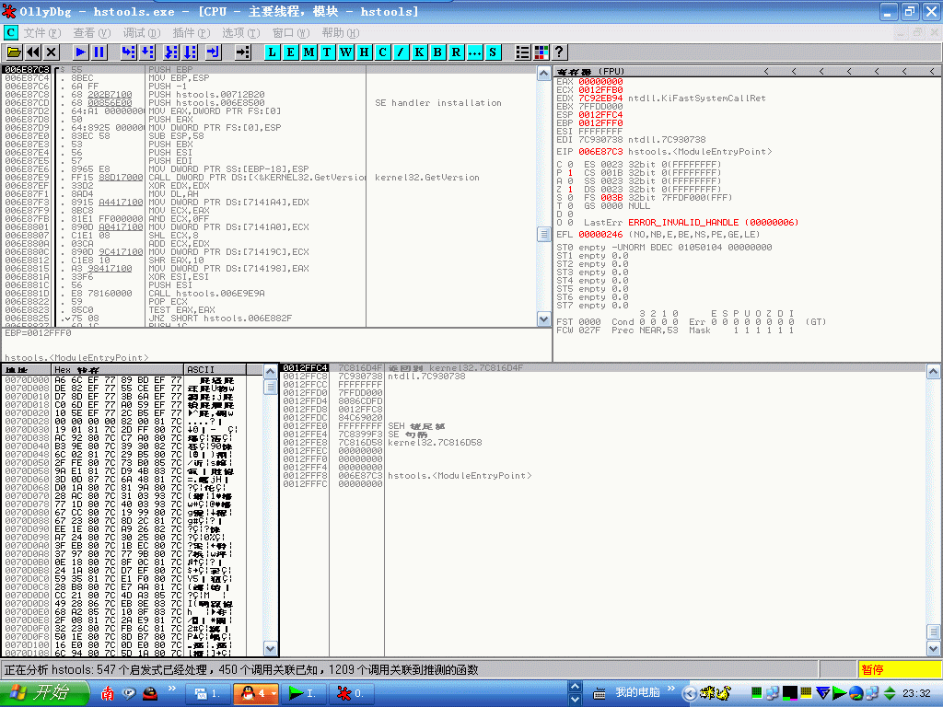Open the 帮助(H) menu
The image size is (943, 707).
pyautogui.click(x=341, y=32)
